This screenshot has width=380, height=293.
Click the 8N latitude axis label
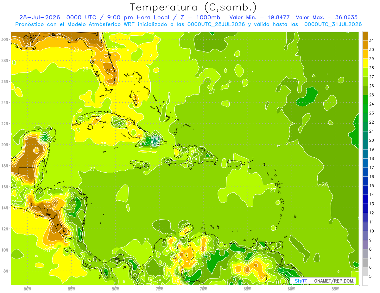pyautogui.click(x=6, y=271)
